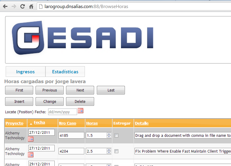This screenshot has width=231, height=166.
Task: Switch to the Estadísticas tab
Action: coord(65,72)
